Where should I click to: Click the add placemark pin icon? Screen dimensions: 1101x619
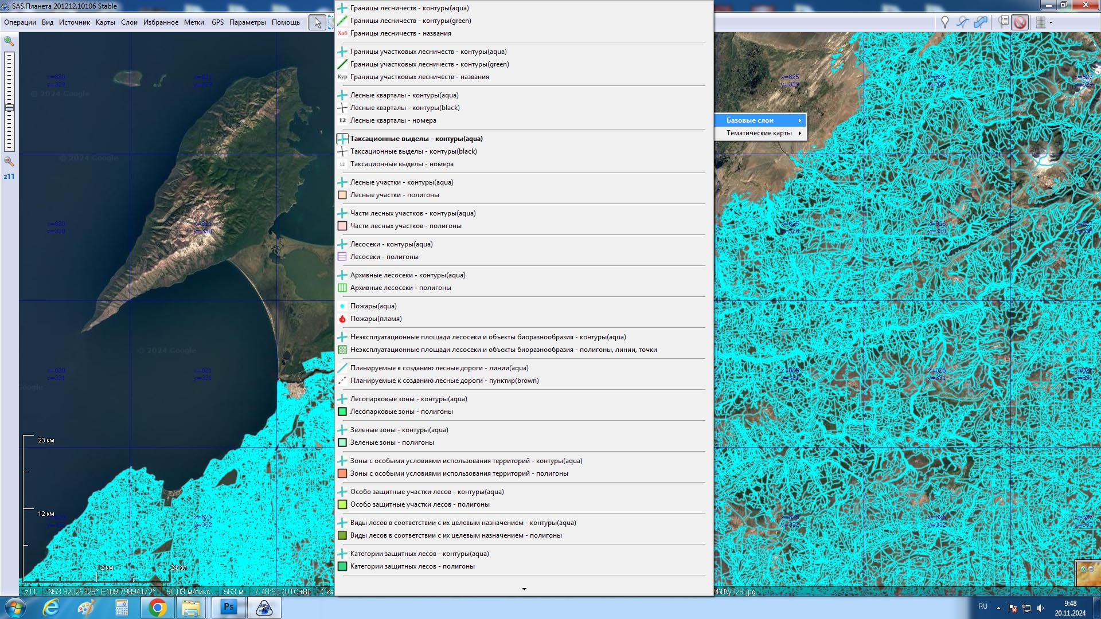[x=944, y=22]
